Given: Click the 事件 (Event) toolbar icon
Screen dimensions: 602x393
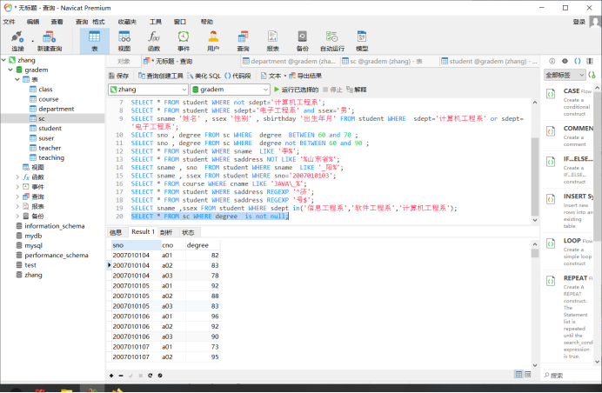Looking at the screenshot, I should click(184, 42).
